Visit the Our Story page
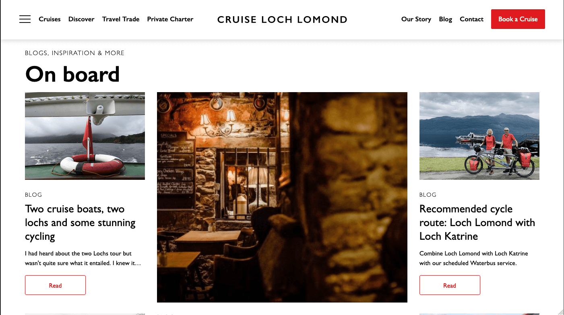 (416, 19)
